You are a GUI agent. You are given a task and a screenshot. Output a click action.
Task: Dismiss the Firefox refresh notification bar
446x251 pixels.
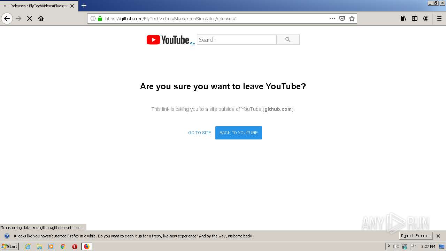tap(438, 236)
